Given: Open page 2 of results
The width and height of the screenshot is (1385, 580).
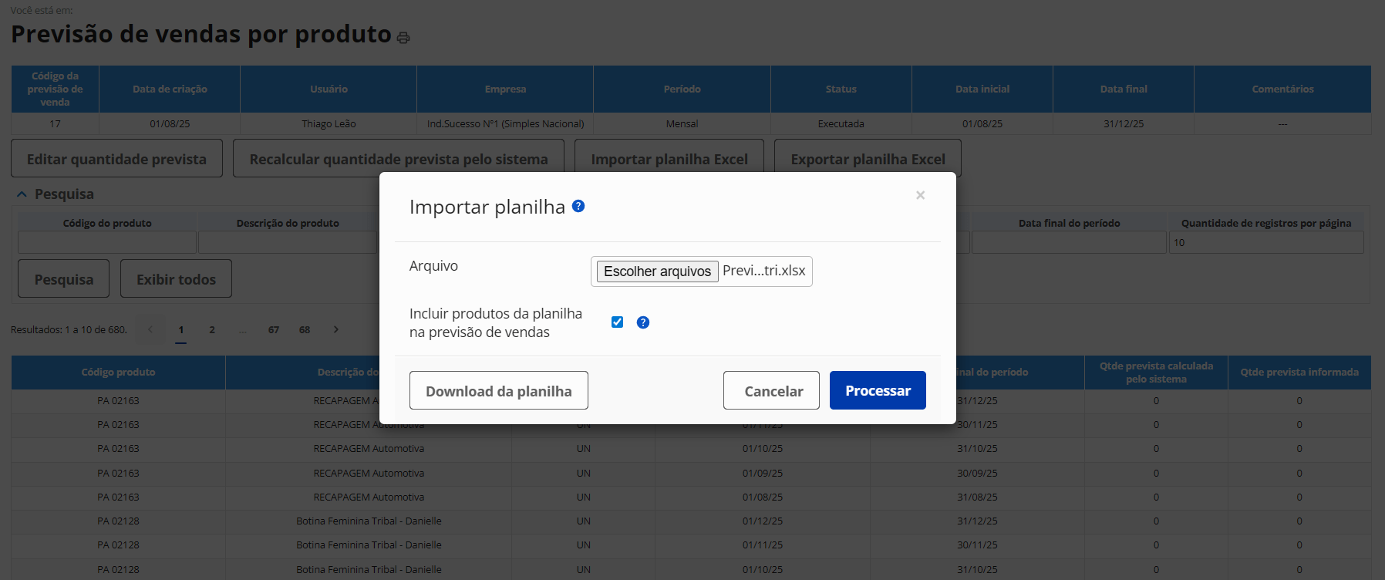Looking at the screenshot, I should pyautogui.click(x=212, y=329).
